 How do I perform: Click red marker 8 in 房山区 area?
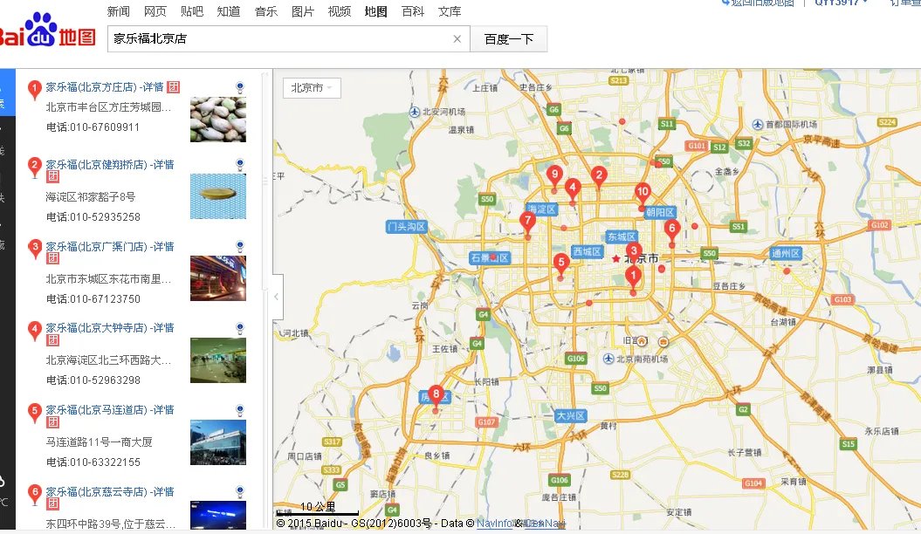coord(435,394)
